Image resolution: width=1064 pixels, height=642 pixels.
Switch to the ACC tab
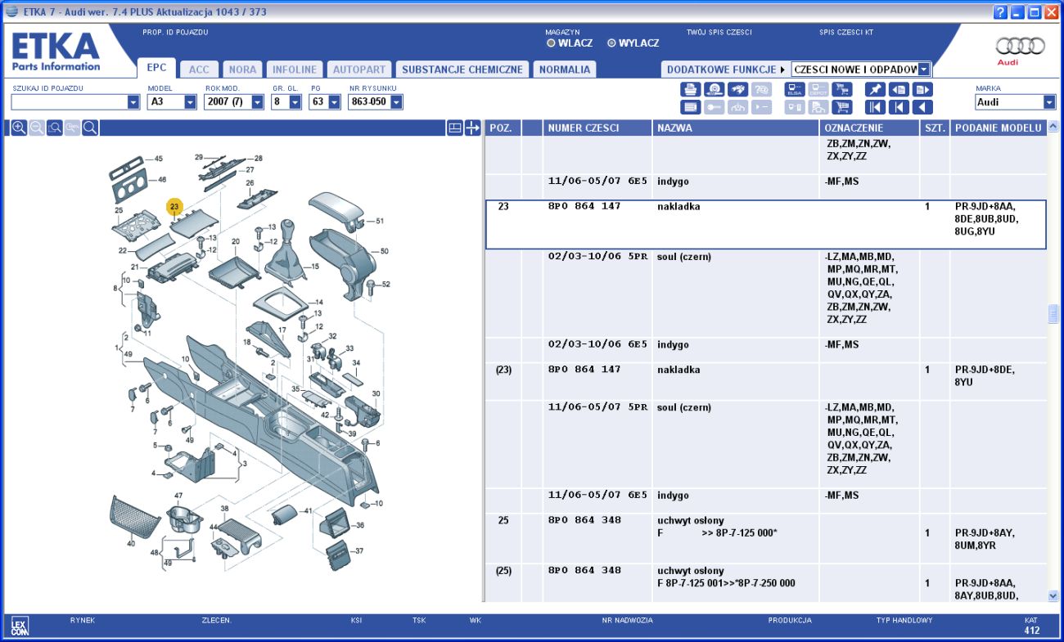(x=199, y=70)
